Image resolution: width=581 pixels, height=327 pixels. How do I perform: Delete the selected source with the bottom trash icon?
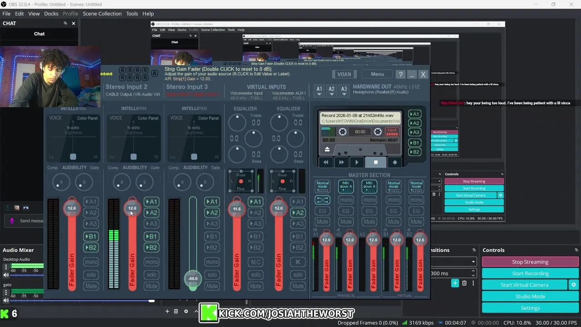point(176,311)
